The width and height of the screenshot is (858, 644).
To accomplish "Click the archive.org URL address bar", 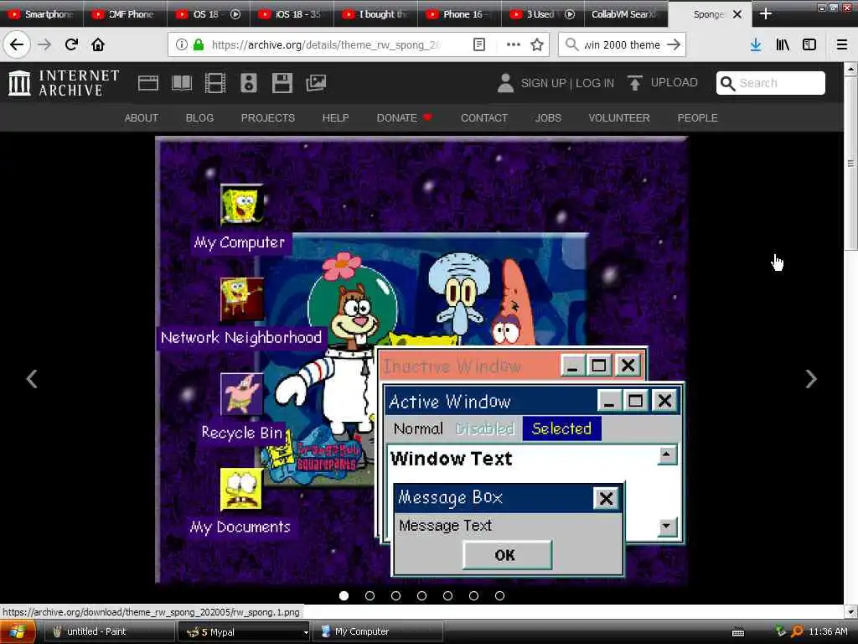I will [x=326, y=44].
